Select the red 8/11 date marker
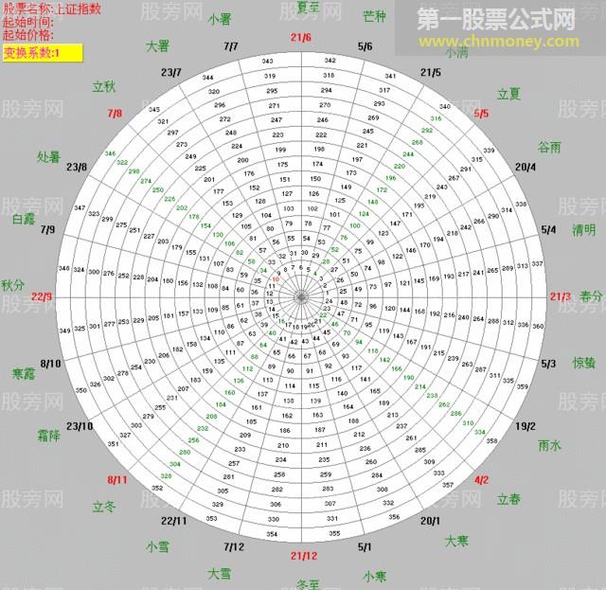The height and width of the screenshot is (590, 606). pyautogui.click(x=117, y=480)
